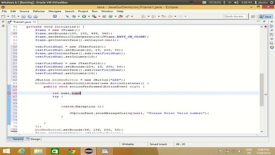Viewport: 275px width, 155px height.
Task: Open the Ubuntu system settings gear
Action: click(x=272, y=2)
